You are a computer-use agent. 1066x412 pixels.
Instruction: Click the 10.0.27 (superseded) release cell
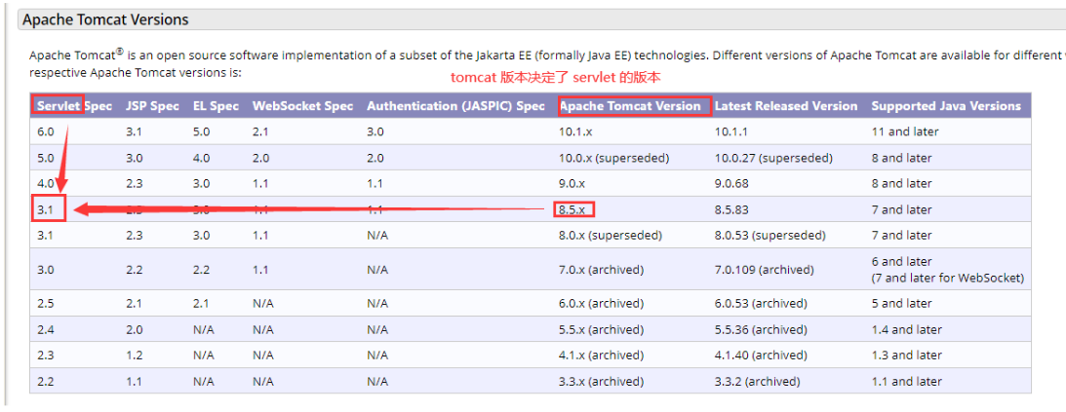(x=773, y=158)
